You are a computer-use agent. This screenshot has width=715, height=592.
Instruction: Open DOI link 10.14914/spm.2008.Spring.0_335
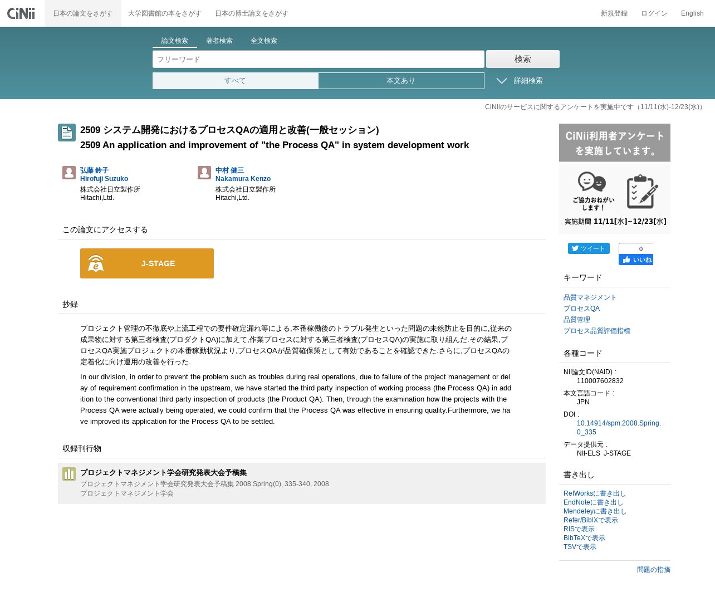(619, 428)
